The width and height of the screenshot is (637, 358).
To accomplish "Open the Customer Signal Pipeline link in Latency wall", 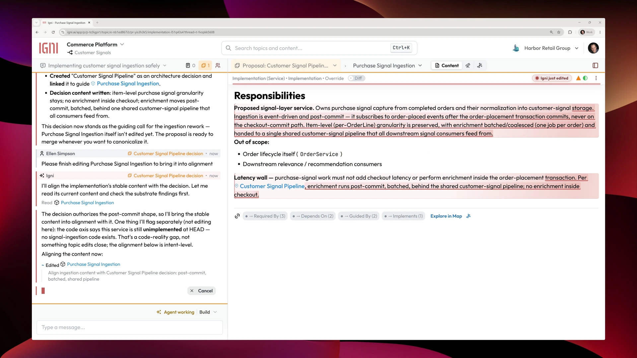I will tap(272, 186).
